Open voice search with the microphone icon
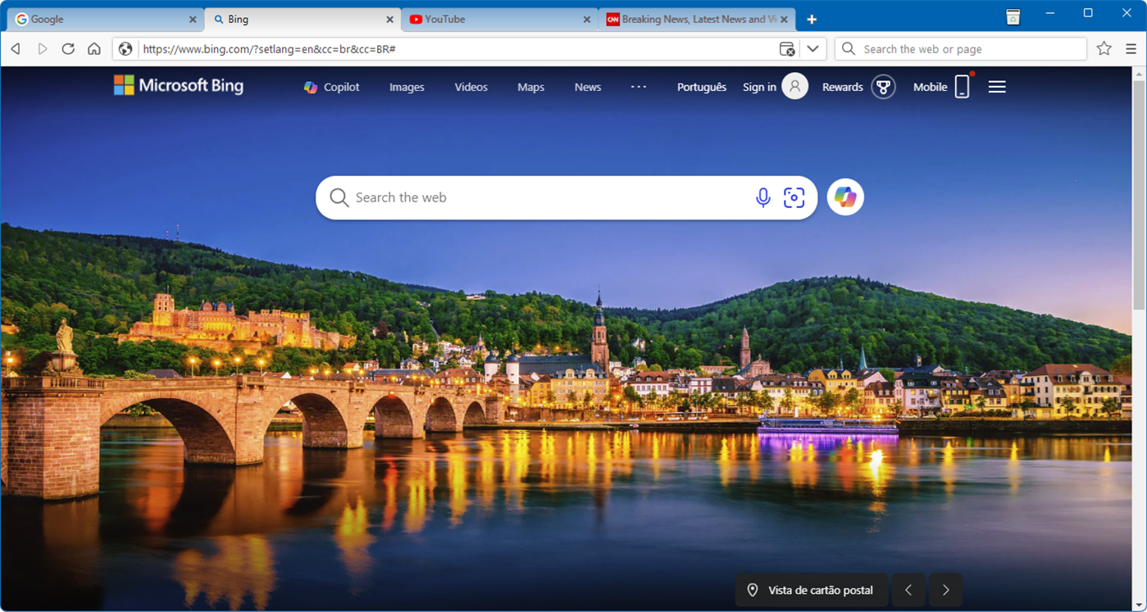The image size is (1147, 612). pos(763,197)
